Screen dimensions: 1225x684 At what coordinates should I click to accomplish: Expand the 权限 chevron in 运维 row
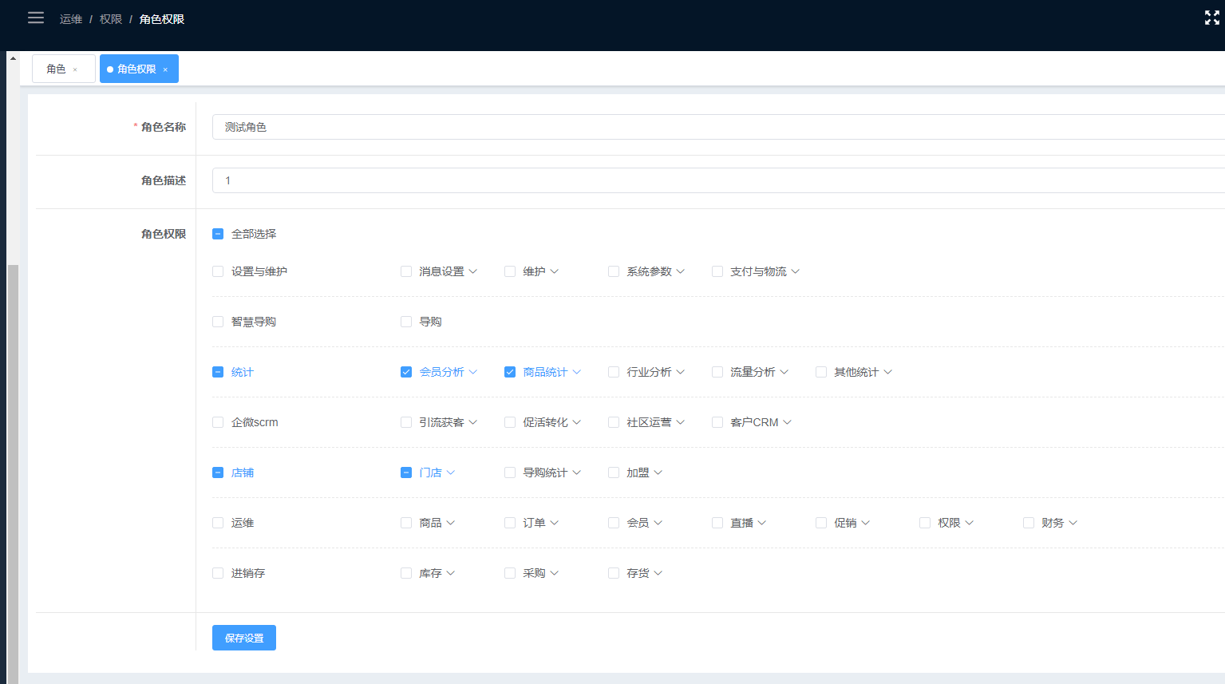tap(970, 523)
